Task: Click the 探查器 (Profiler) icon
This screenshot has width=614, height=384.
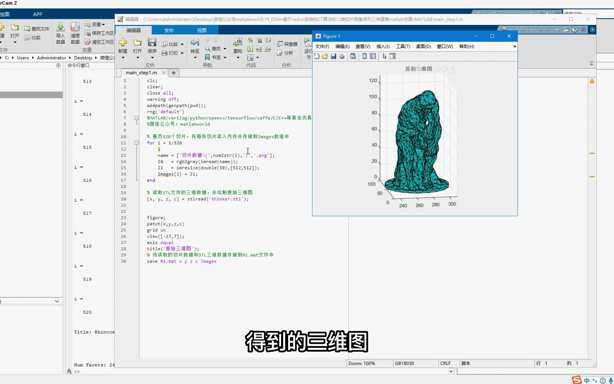Action: [x=280, y=44]
